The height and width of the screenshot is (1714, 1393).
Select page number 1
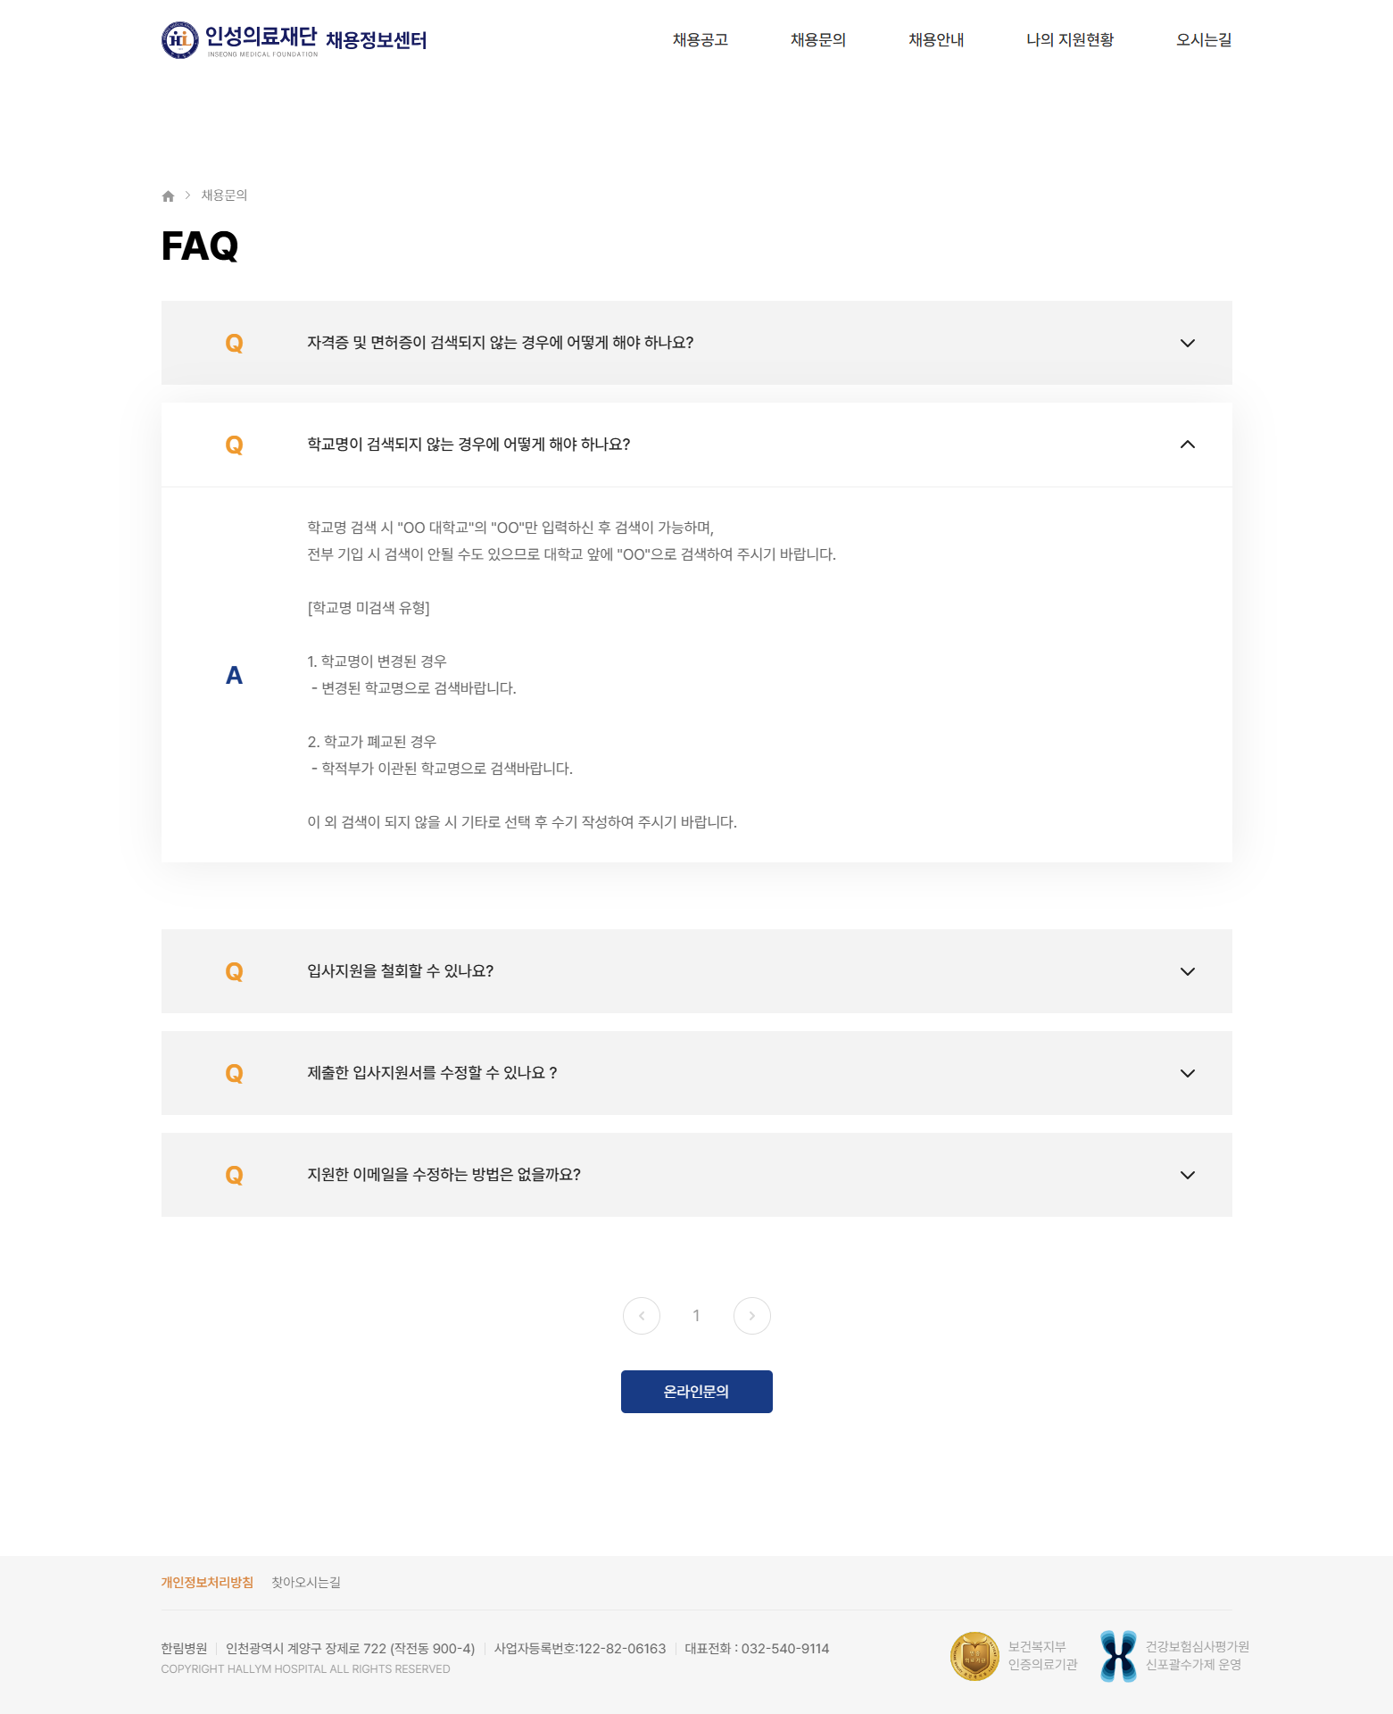[697, 1316]
